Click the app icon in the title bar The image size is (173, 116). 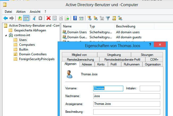pos(5,5)
